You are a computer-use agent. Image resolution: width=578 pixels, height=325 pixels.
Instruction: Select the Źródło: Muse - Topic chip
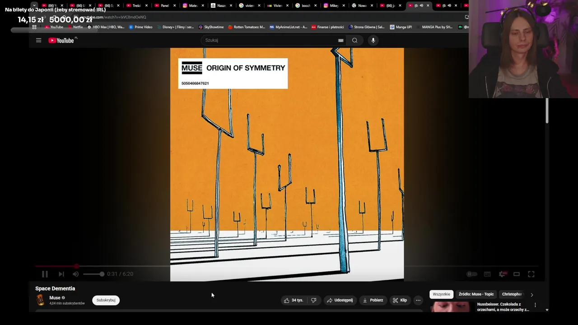[x=476, y=294]
